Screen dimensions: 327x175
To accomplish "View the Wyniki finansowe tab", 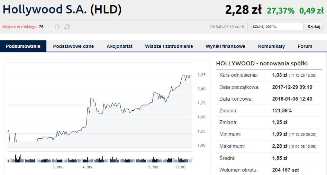I will [x=225, y=46].
